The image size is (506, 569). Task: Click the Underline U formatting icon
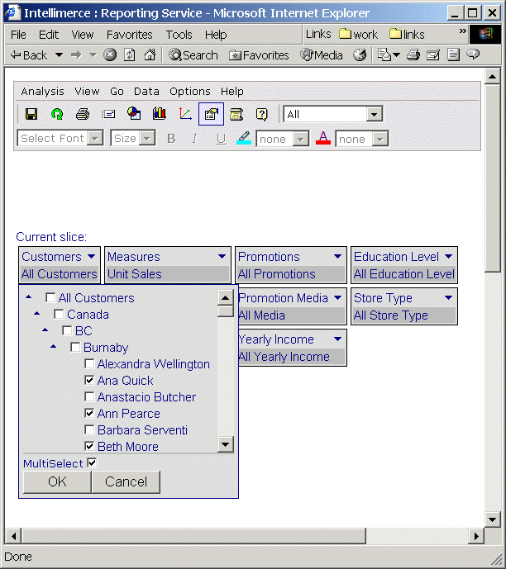coord(221,139)
